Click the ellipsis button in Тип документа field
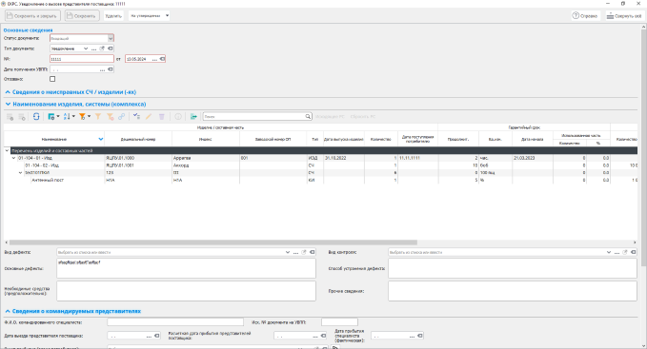The width and height of the screenshot is (647, 349). tap(94, 48)
